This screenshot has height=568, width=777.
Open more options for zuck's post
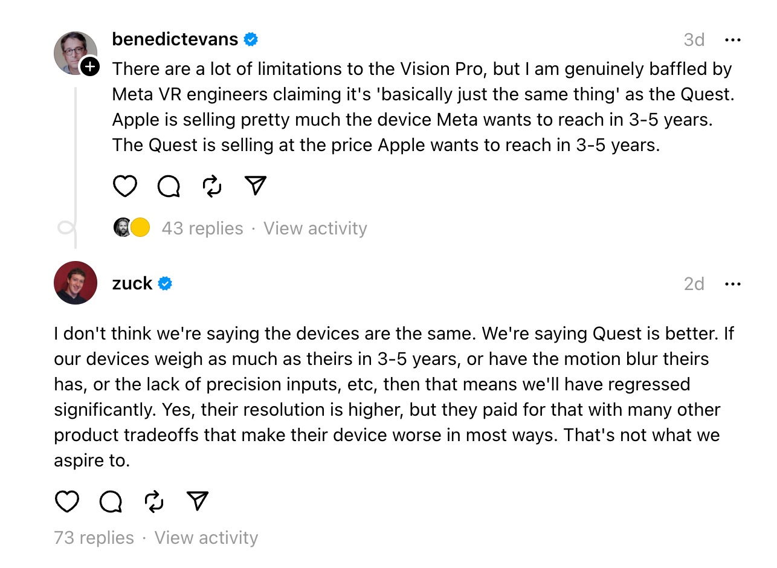pos(732,284)
